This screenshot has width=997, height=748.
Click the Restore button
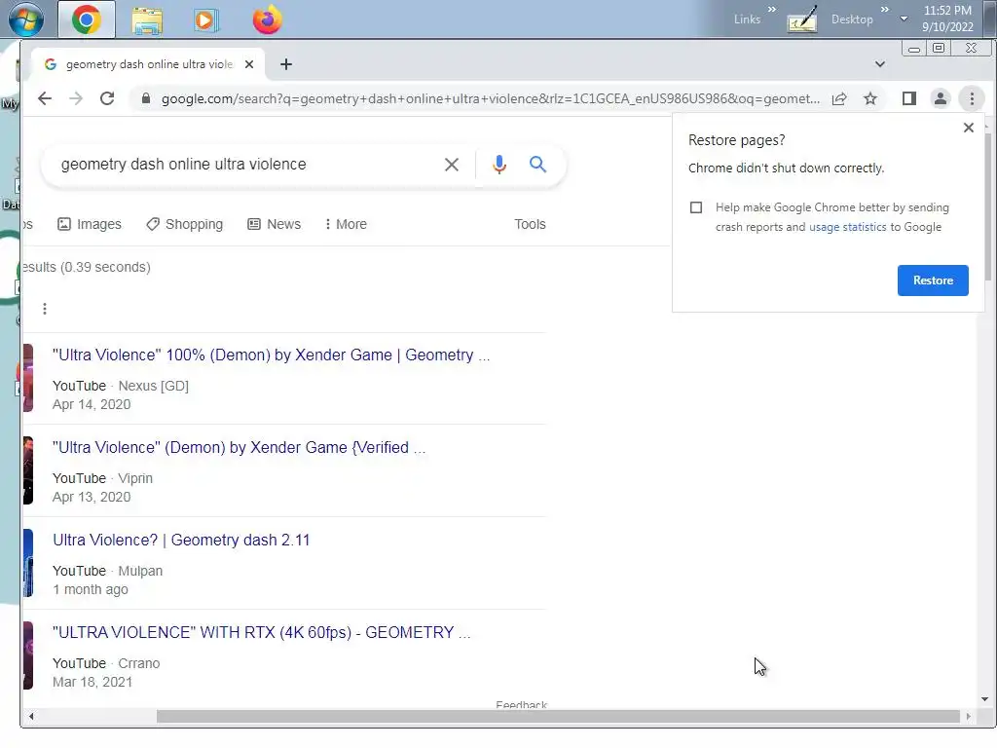click(x=933, y=280)
